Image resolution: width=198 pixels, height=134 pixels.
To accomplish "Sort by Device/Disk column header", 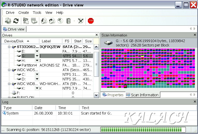I will [x=20, y=41].
